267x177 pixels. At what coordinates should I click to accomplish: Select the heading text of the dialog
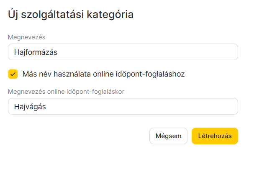[x=71, y=15]
